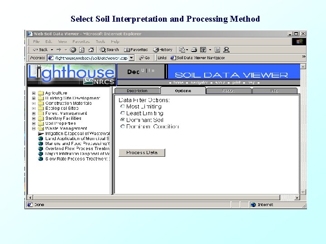Click the horizontal scrollbar right arrow

(297, 197)
